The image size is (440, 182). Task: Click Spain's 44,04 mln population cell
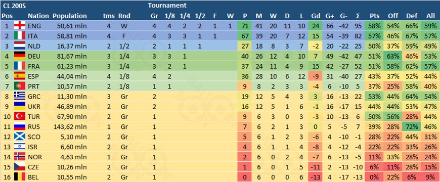click(70, 76)
